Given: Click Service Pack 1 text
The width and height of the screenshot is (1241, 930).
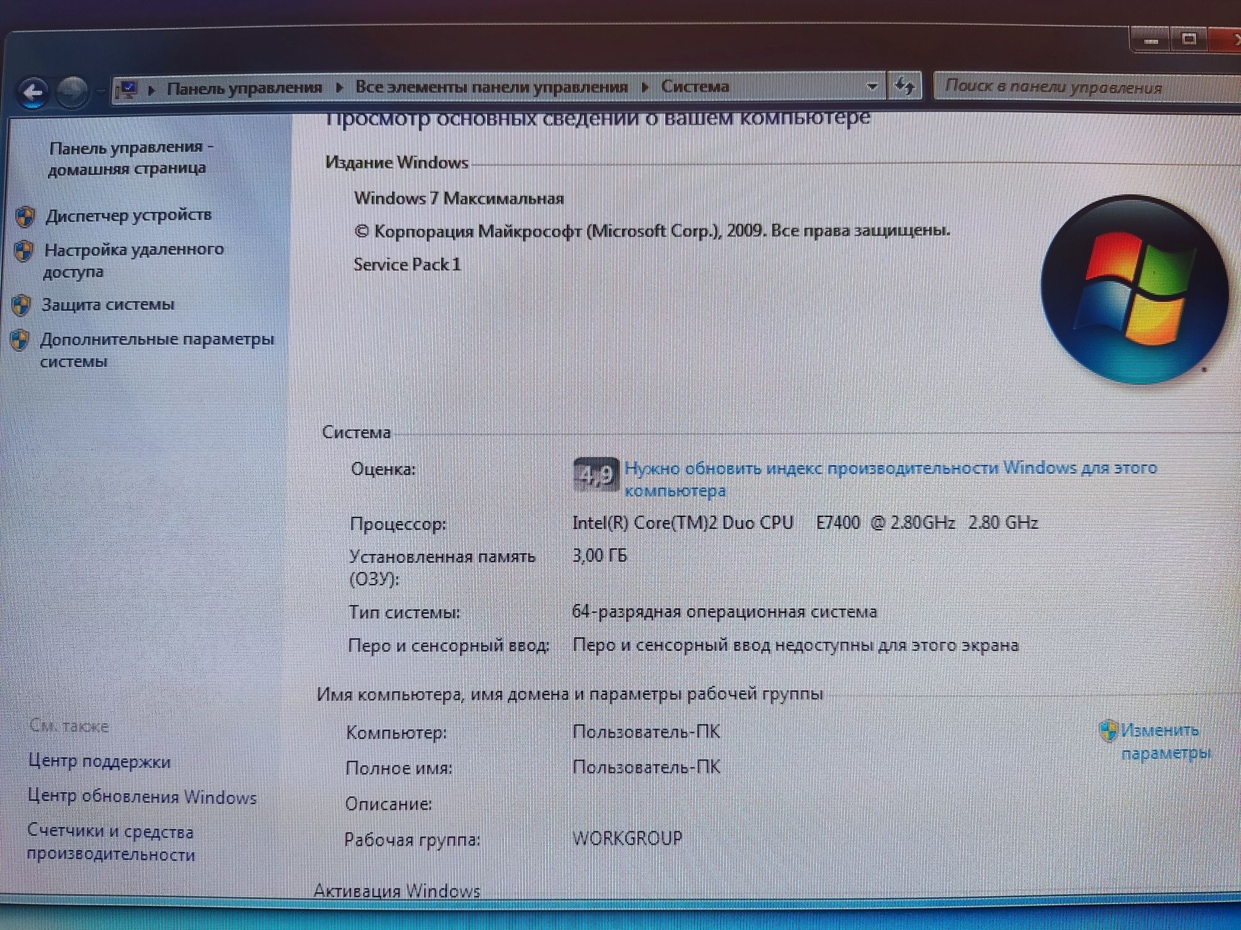Looking at the screenshot, I should click(x=407, y=265).
